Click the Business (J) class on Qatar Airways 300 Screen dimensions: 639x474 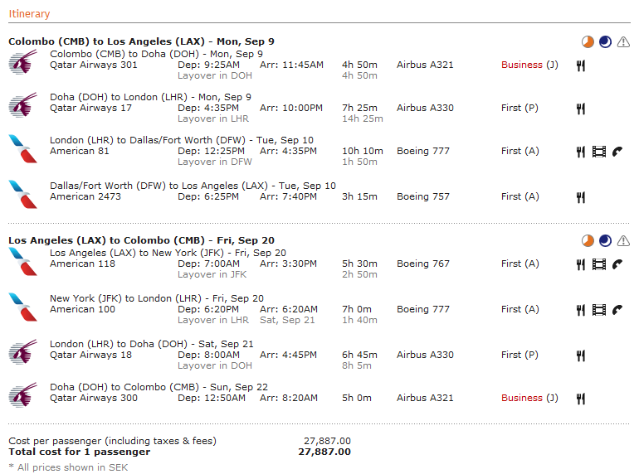pos(529,398)
